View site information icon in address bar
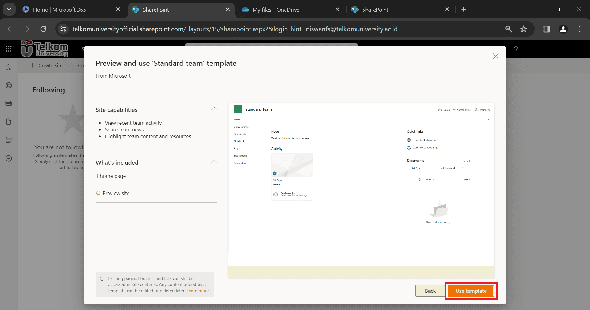Screen dimensions: 590x310 [63, 29]
